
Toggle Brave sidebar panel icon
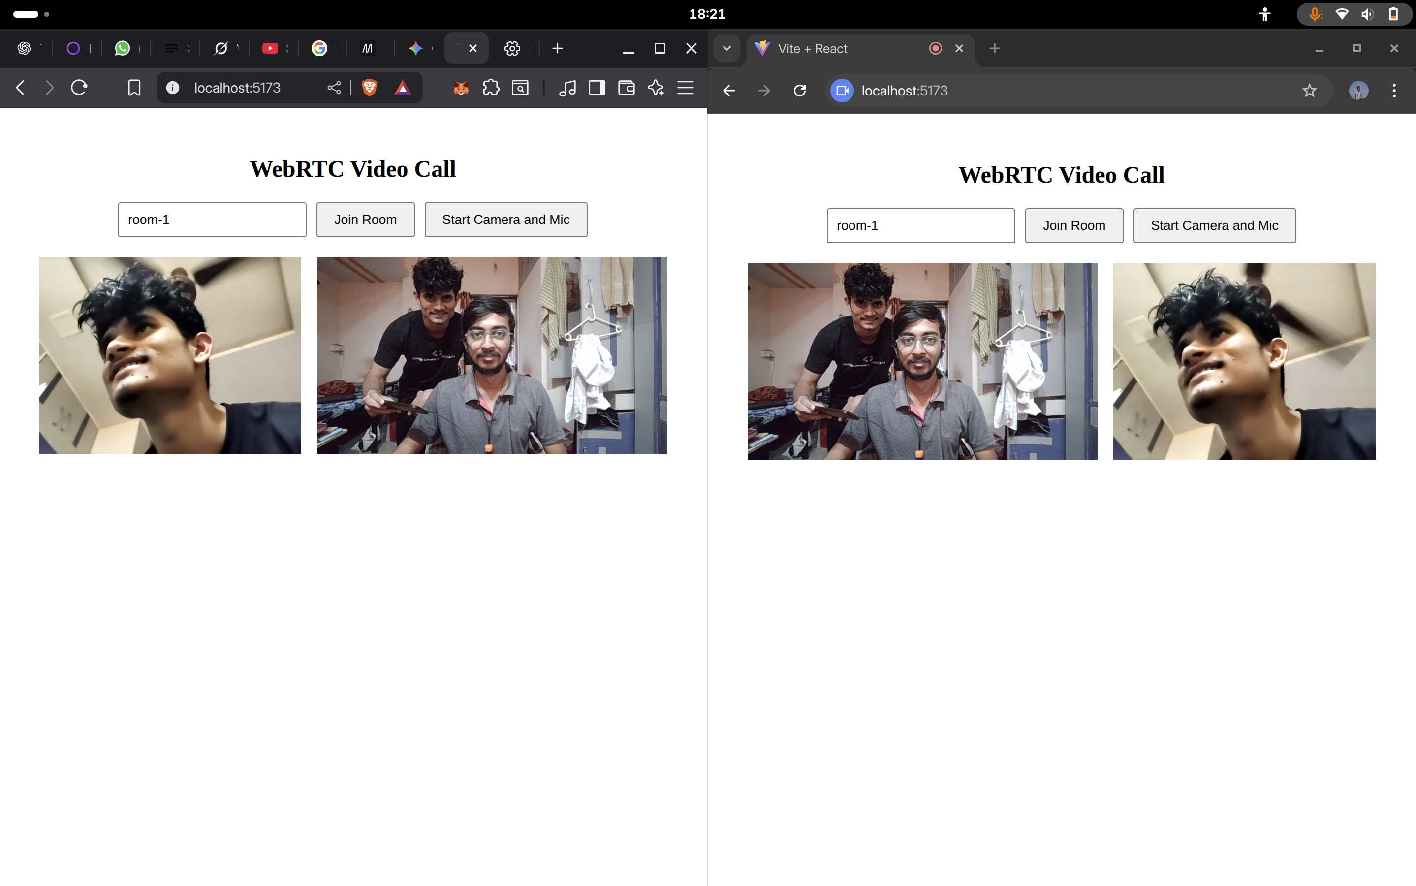click(x=597, y=88)
